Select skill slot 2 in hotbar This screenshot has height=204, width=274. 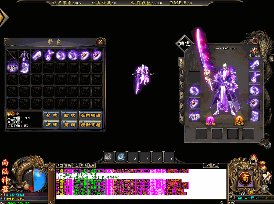click(121, 157)
